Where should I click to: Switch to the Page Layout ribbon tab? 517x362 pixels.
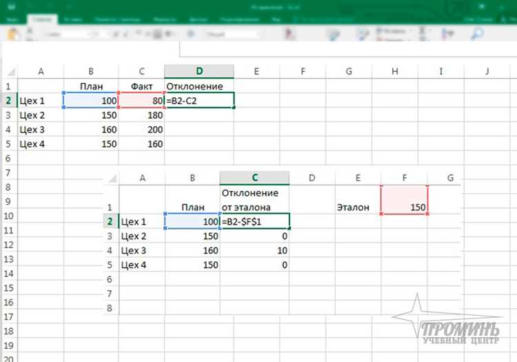point(117,20)
